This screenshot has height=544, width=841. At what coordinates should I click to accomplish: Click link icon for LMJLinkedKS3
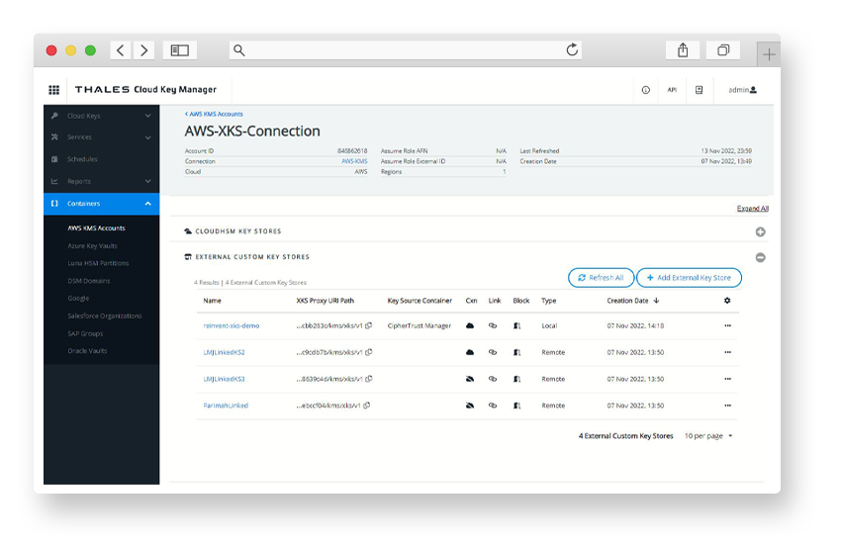(493, 379)
